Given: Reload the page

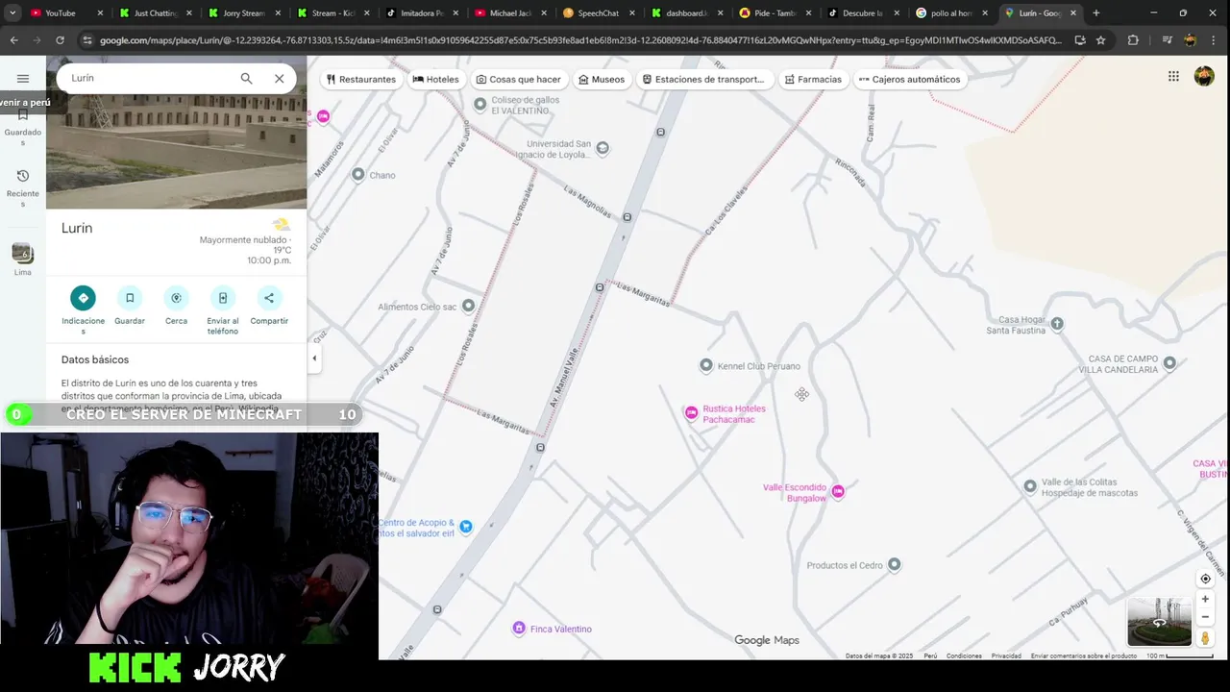Looking at the screenshot, I should (60, 40).
